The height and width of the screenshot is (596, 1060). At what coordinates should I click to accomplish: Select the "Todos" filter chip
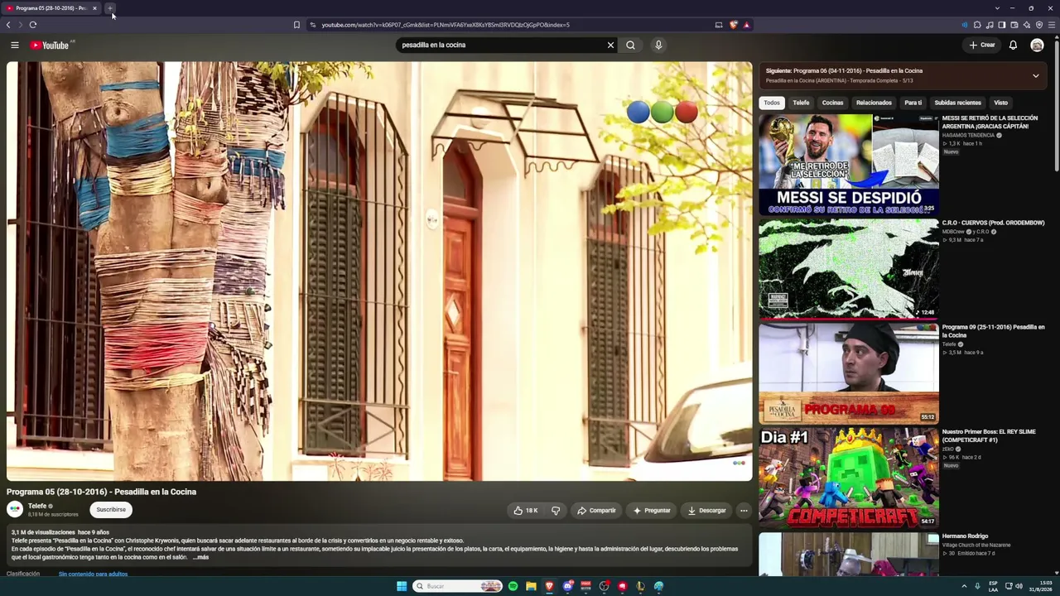click(x=772, y=103)
